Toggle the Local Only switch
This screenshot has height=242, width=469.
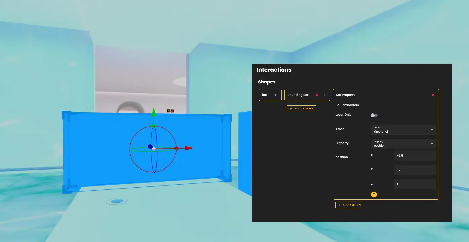(374, 115)
